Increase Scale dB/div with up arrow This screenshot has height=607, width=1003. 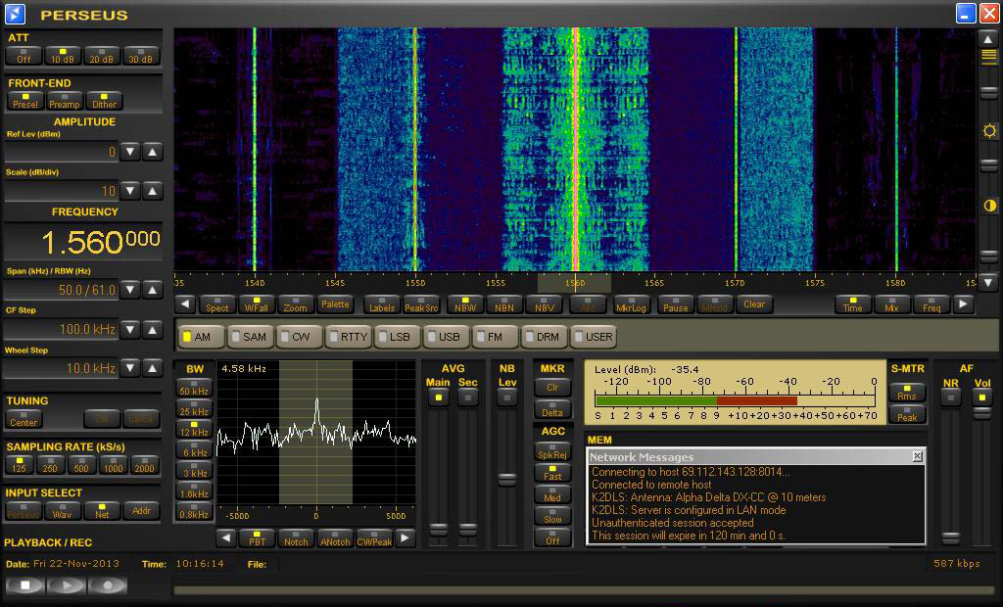(x=152, y=191)
